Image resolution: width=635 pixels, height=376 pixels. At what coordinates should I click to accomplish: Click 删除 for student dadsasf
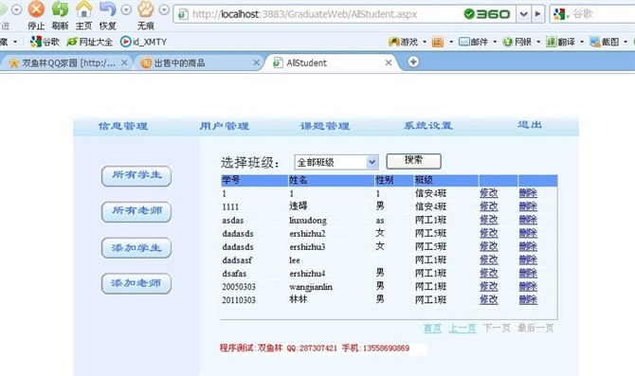(x=528, y=260)
